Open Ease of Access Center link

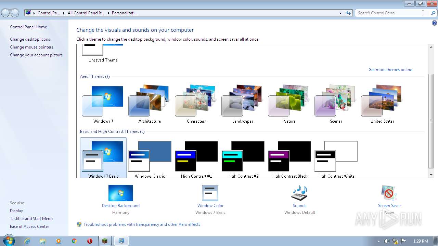(29, 227)
